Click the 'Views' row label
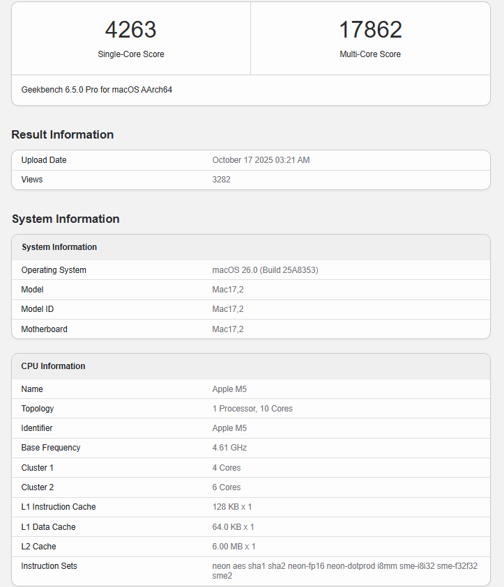 pyautogui.click(x=32, y=180)
